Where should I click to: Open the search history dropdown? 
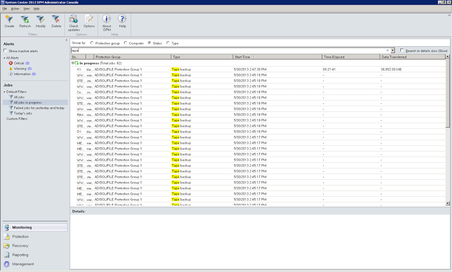coord(392,50)
